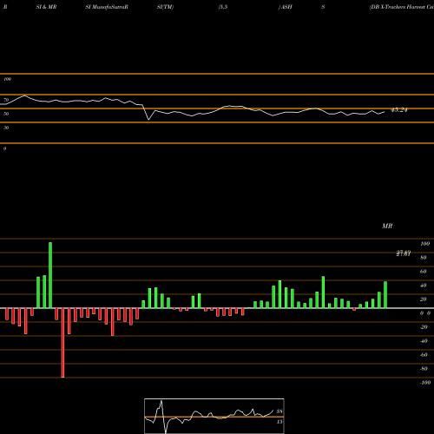
Task: Click the 'SI MunafaSutraR' header label
Action: click(x=107, y=7)
